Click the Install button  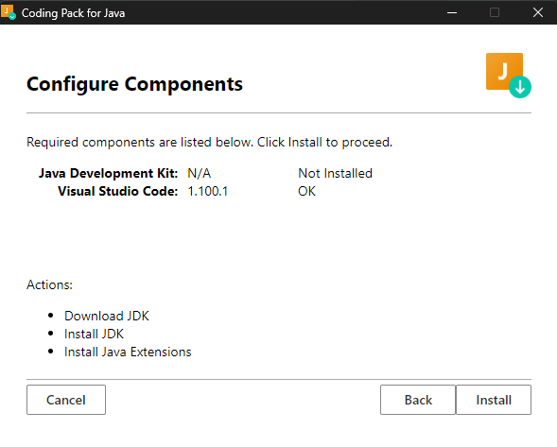click(x=494, y=400)
